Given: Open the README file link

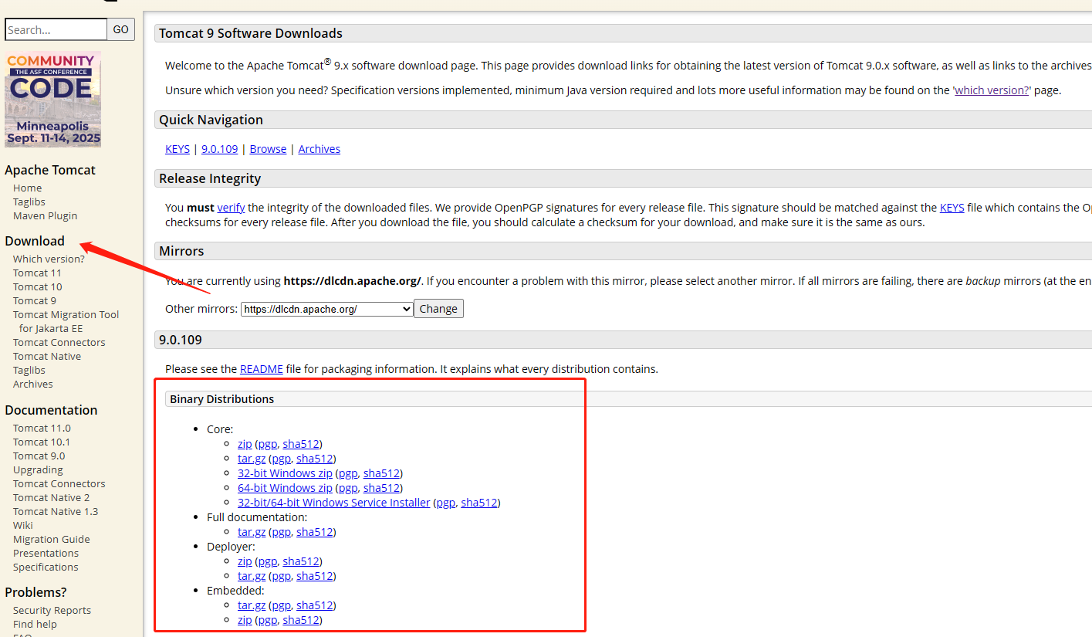Looking at the screenshot, I should point(262,369).
